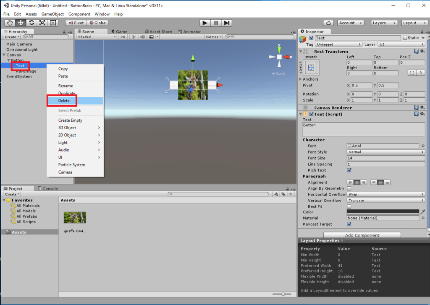Select the Rect Transform tool

(x=53, y=23)
